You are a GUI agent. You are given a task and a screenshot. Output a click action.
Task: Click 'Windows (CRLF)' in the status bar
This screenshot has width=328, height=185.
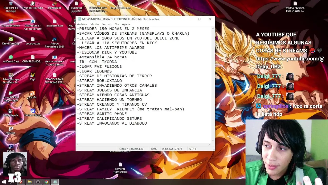[172, 149]
